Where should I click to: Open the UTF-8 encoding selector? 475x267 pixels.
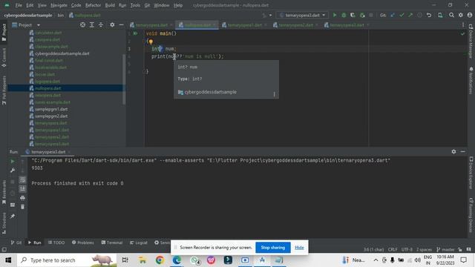(x=407, y=249)
